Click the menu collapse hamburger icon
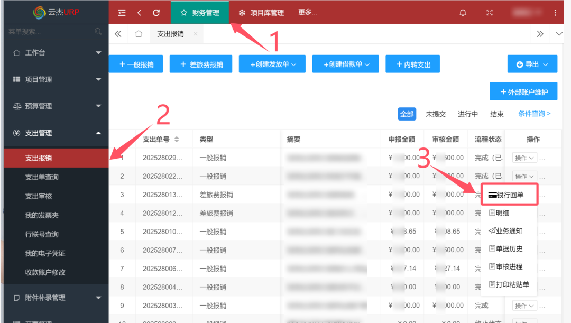 point(122,13)
